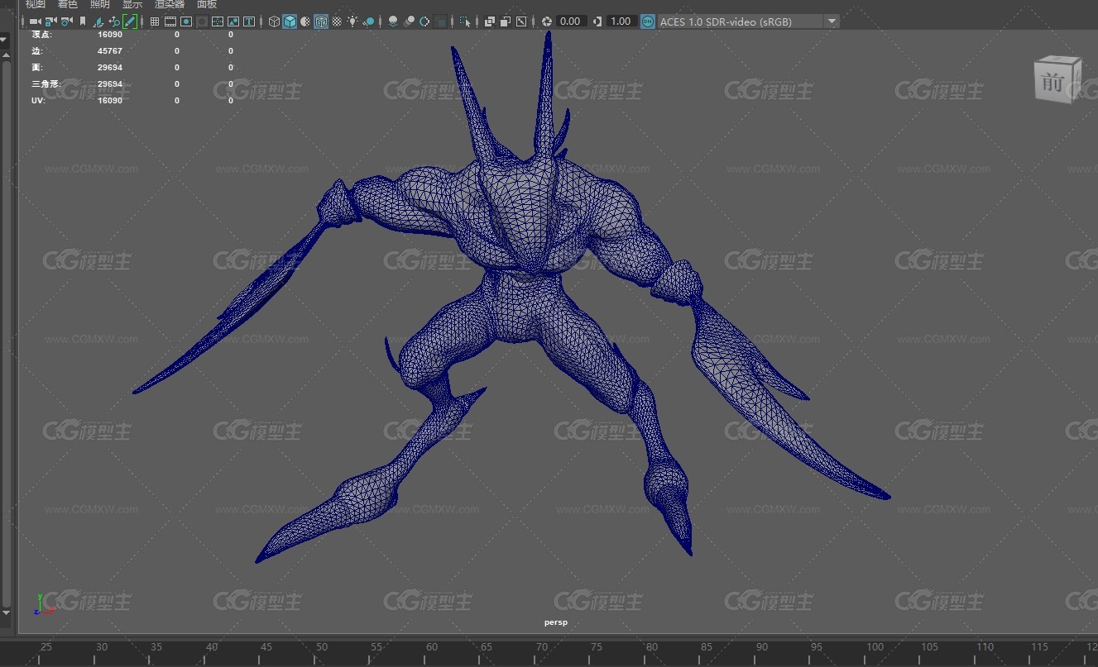Toggle the View Transform ON button

pos(648,21)
